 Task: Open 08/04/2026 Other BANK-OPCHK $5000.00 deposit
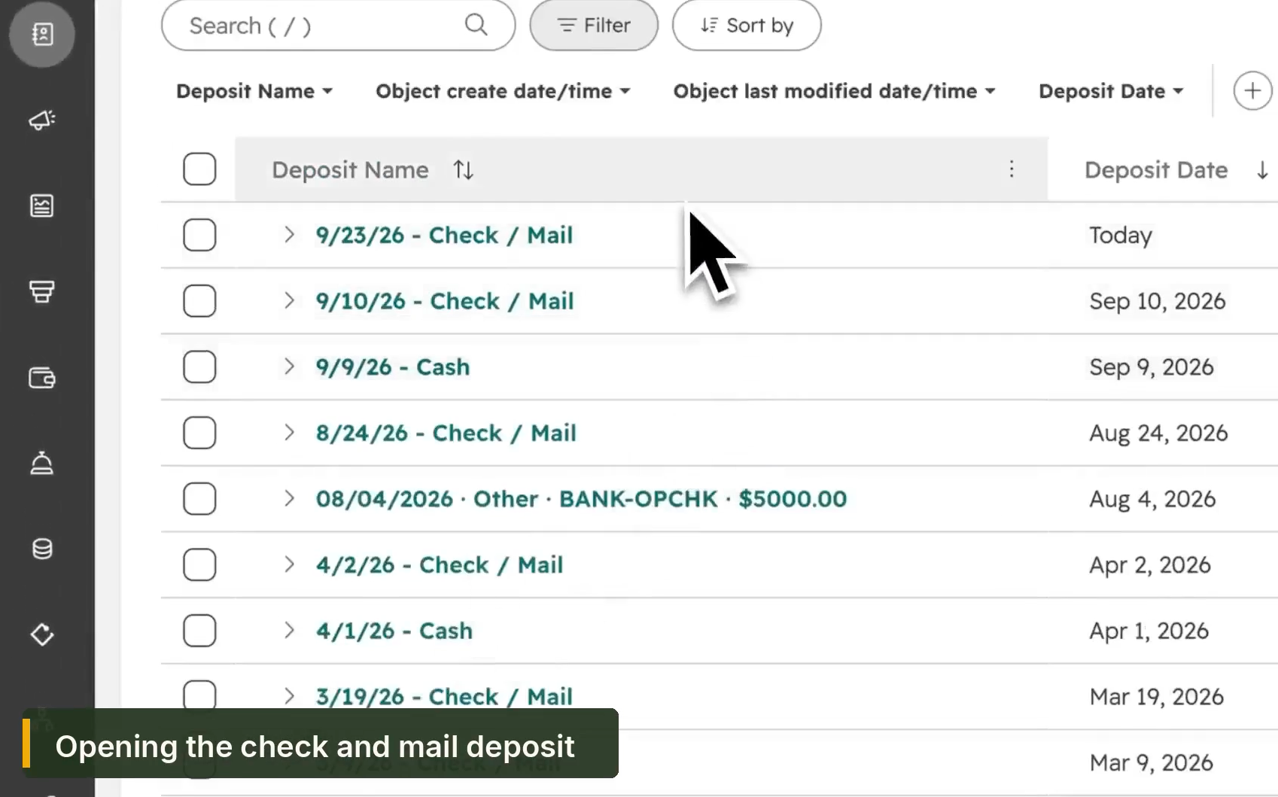(x=581, y=499)
